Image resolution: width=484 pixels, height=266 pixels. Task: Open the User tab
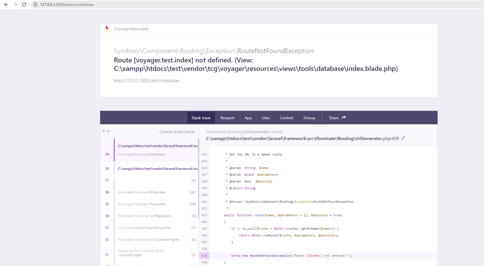(x=266, y=118)
